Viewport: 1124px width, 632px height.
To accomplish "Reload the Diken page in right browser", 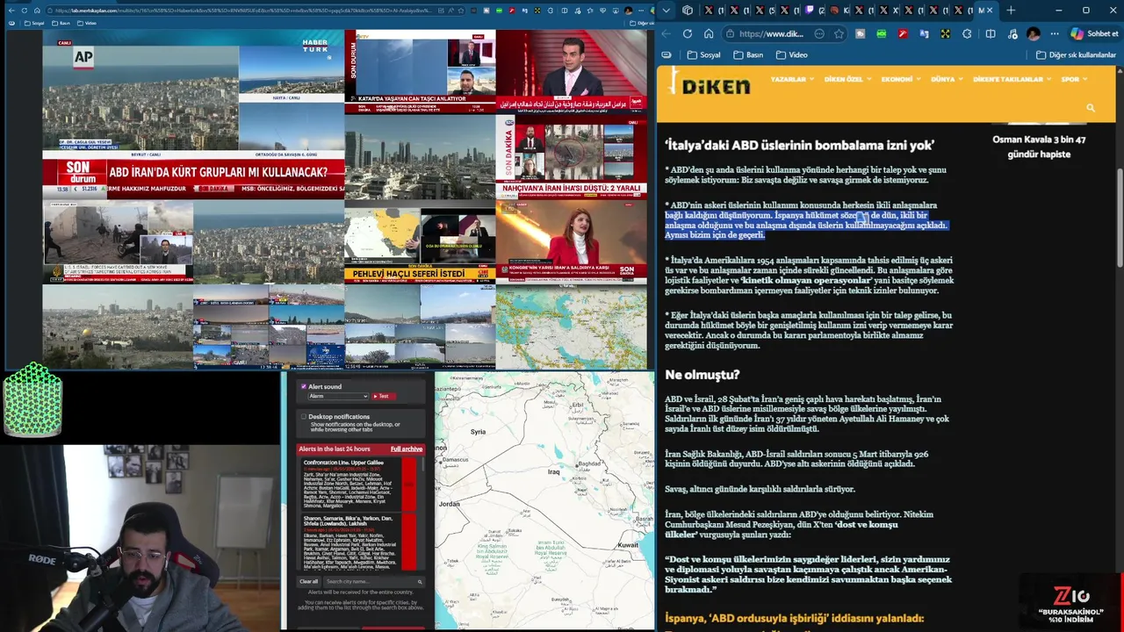I will pyautogui.click(x=688, y=33).
